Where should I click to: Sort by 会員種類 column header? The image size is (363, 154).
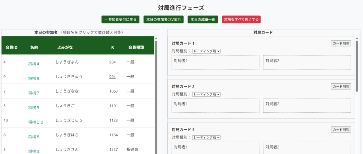[136, 47]
